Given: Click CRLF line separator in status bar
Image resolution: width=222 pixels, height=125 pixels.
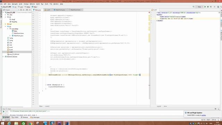Looking at the screenshot, I should tap(208, 120).
